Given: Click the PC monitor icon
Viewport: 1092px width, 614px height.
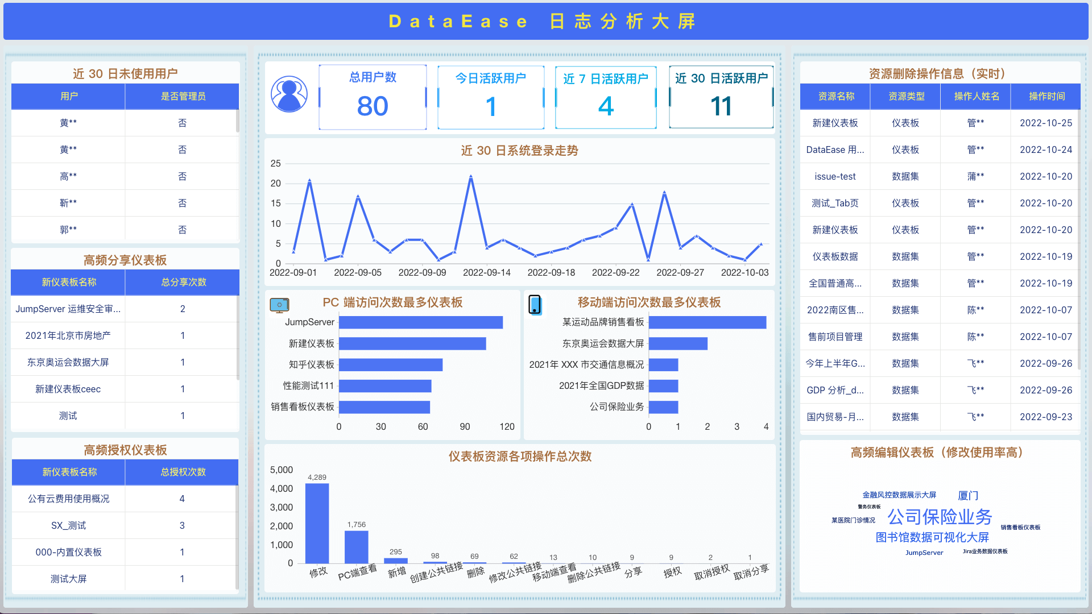Looking at the screenshot, I should click(279, 305).
